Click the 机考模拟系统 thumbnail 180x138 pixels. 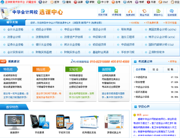tap(89, 122)
